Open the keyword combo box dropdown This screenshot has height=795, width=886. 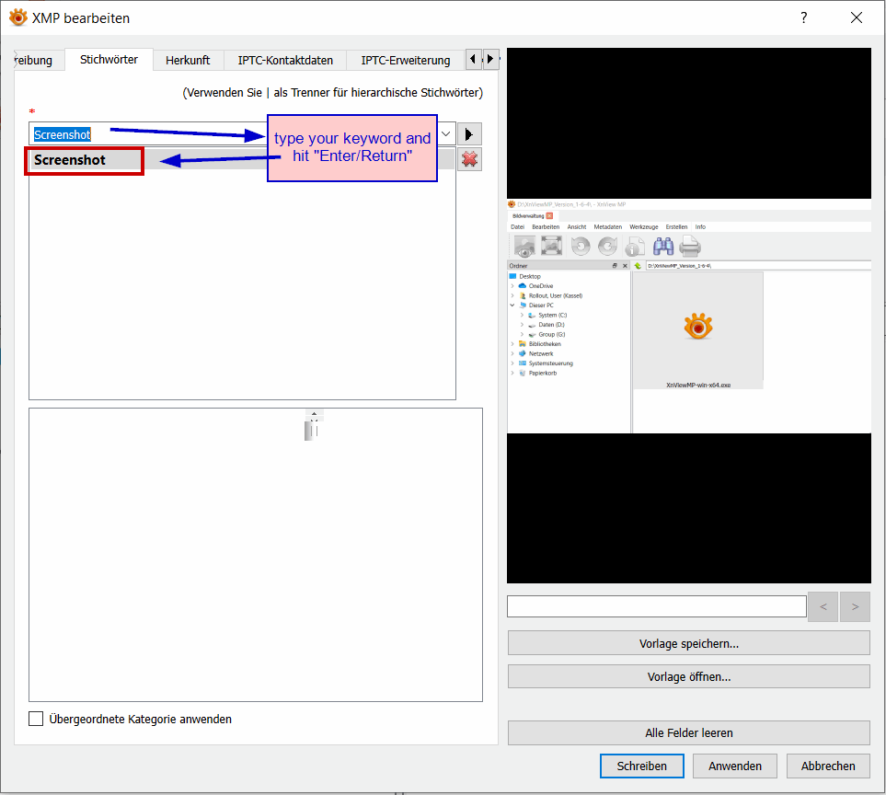446,134
